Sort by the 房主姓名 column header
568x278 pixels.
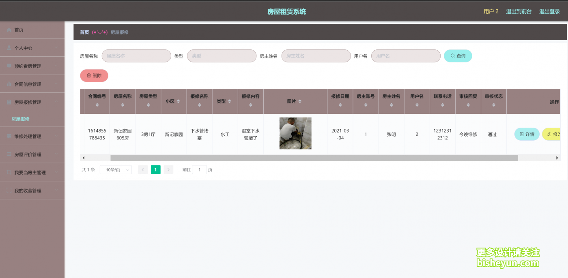click(x=391, y=105)
